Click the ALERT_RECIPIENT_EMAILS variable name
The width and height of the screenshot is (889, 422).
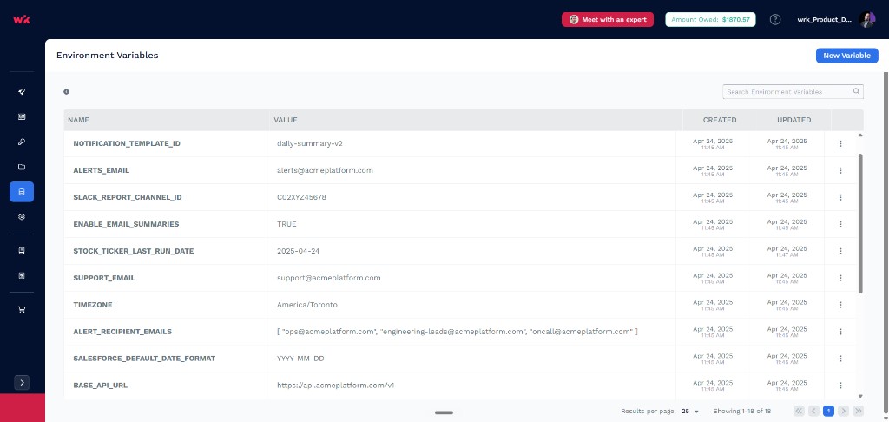click(x=122, y=332)
